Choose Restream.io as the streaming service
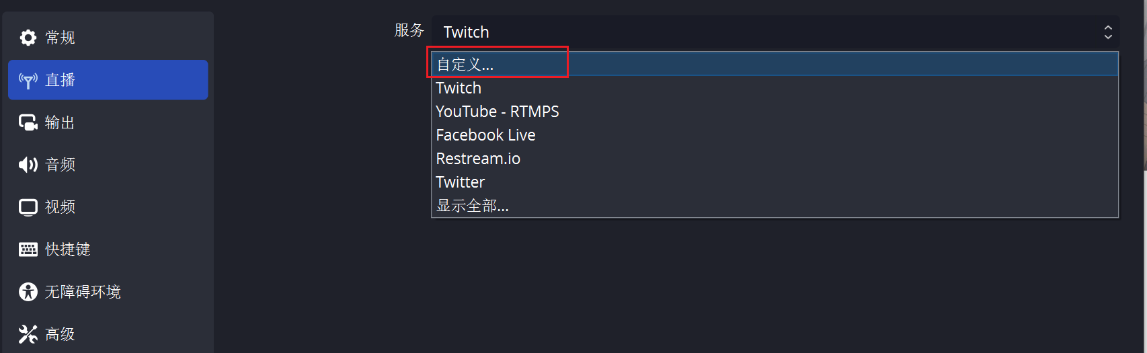The height and width of the screenshot is (353, 1147). pyautogui.click(x=478, y=159)
